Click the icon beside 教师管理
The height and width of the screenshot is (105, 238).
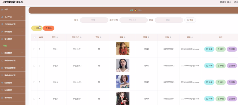(2, 53)
